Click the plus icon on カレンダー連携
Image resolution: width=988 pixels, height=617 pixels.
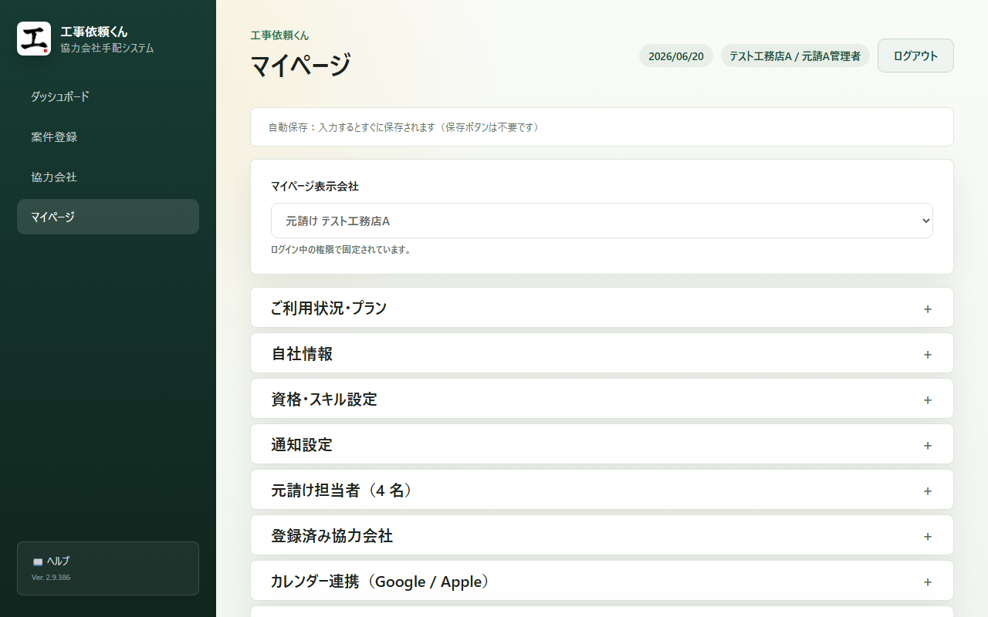pyautogui.click(x=928, y=582)
